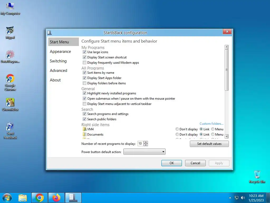Switch to the About section
The image size is (270, 203).
63,80
